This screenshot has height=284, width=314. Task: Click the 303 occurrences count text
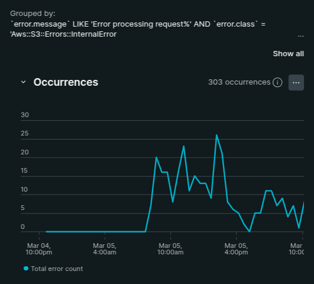[239, 82]
